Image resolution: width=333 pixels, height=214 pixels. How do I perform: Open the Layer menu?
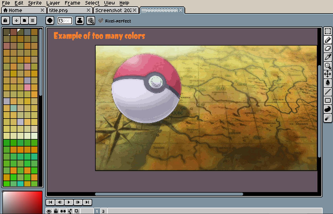point(53,3)
